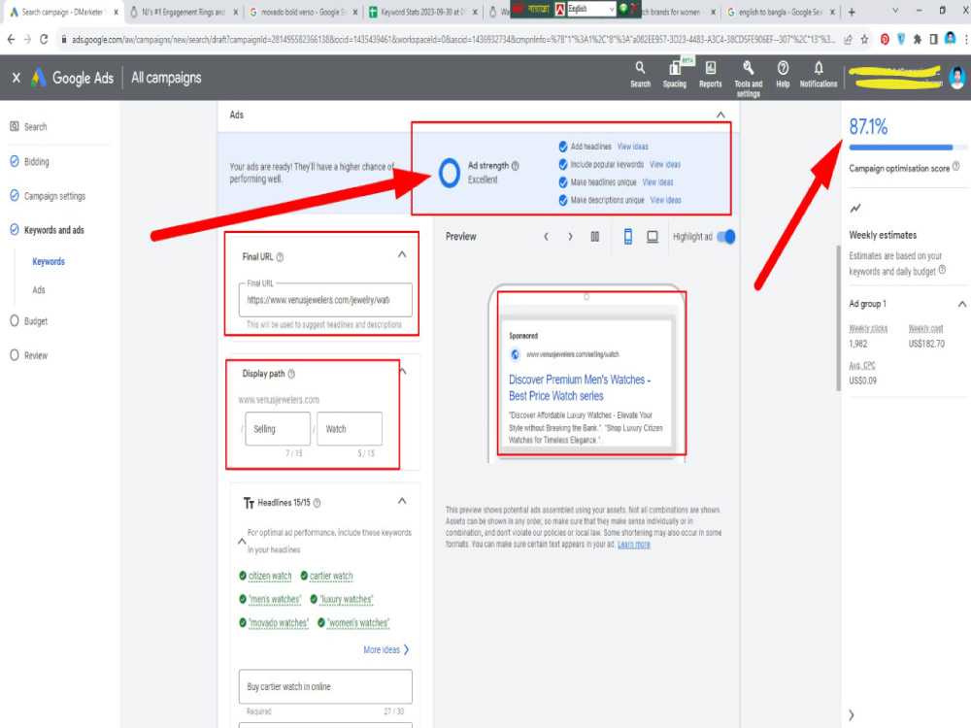Collapse the Headlines section
The image size is (971, 728).
[402, 502]
